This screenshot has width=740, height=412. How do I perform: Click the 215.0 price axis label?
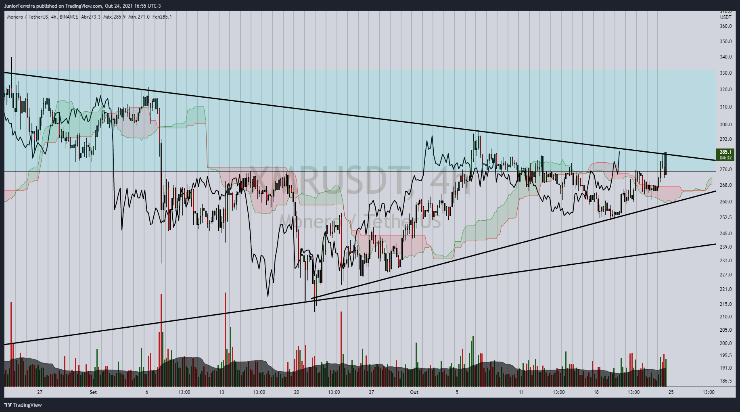pyautogui.click(x=725, y=304)
